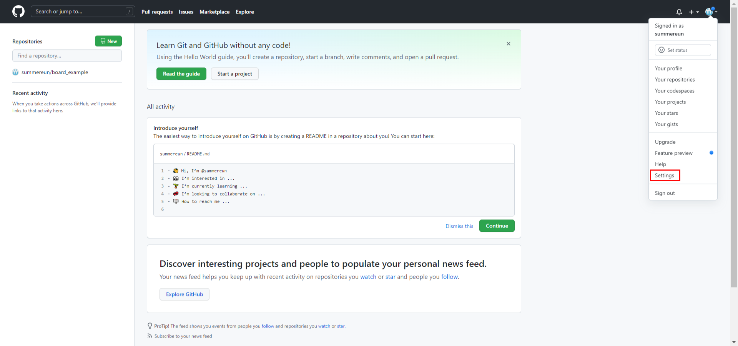Click the slash shortcut icon in search
This screenshot has width=738, height=346.
click(130, 12)
